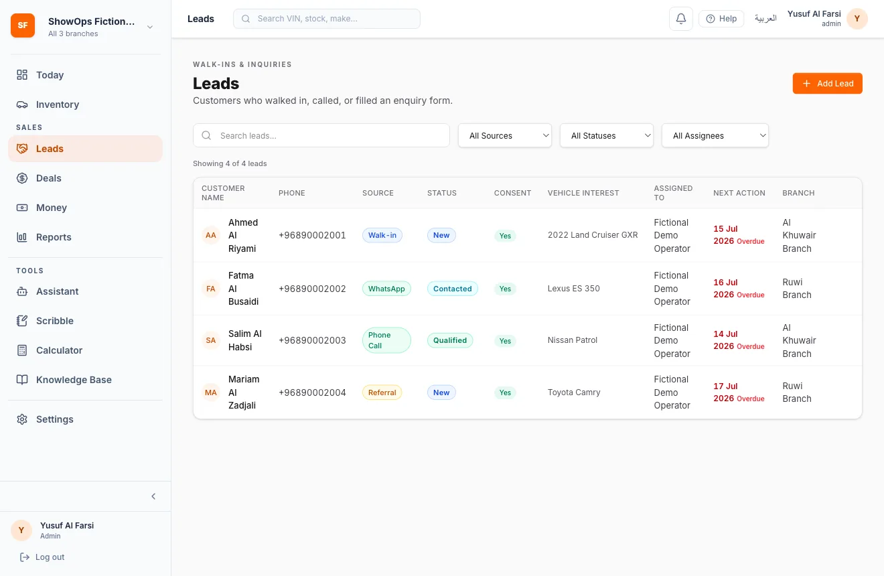Open the Help button

point(721,19)
